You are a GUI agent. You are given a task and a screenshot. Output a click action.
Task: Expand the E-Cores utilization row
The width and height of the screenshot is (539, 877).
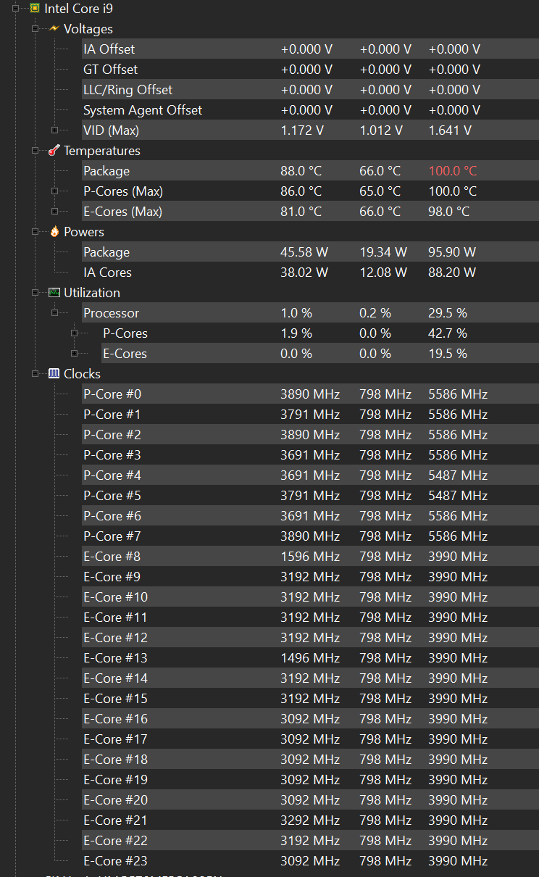click(x=74, y=354)
